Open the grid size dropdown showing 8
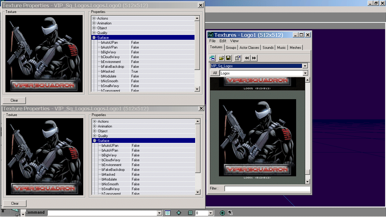The image size is (386, 217). [210, 213]
